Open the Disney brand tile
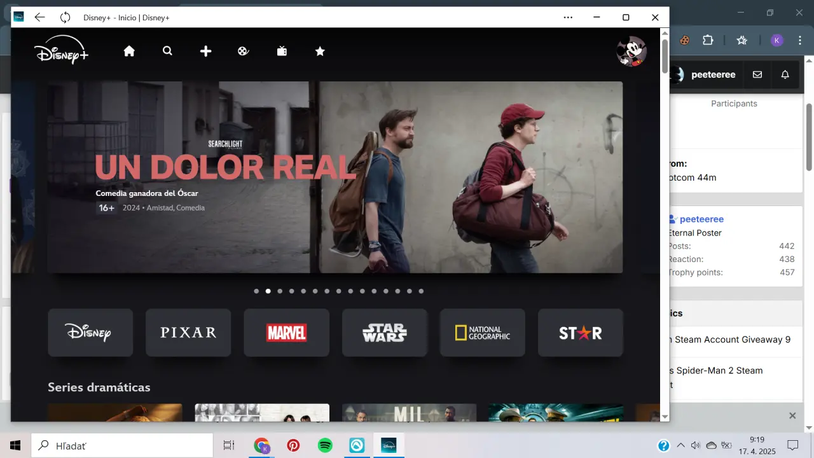The image size is (814, 458). tap(90, 333)
